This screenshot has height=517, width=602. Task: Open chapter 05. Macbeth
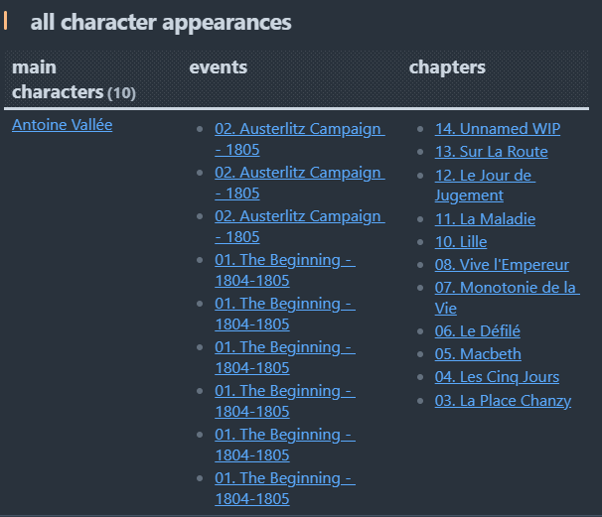coord(478,353)
